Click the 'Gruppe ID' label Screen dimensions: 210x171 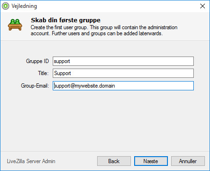coord(37,61)
